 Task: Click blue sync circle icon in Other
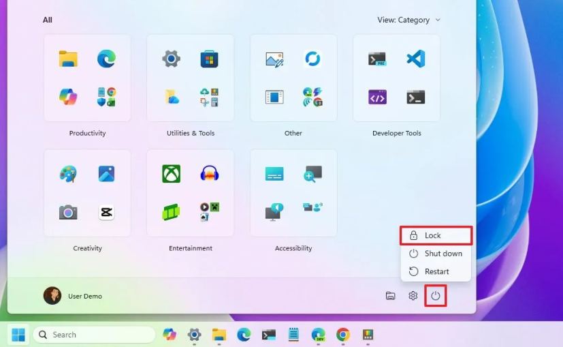point(312,59)
